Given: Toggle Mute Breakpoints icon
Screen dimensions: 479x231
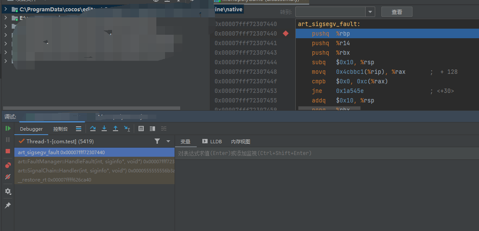Looking at the screenshot, I should (8, 177).
